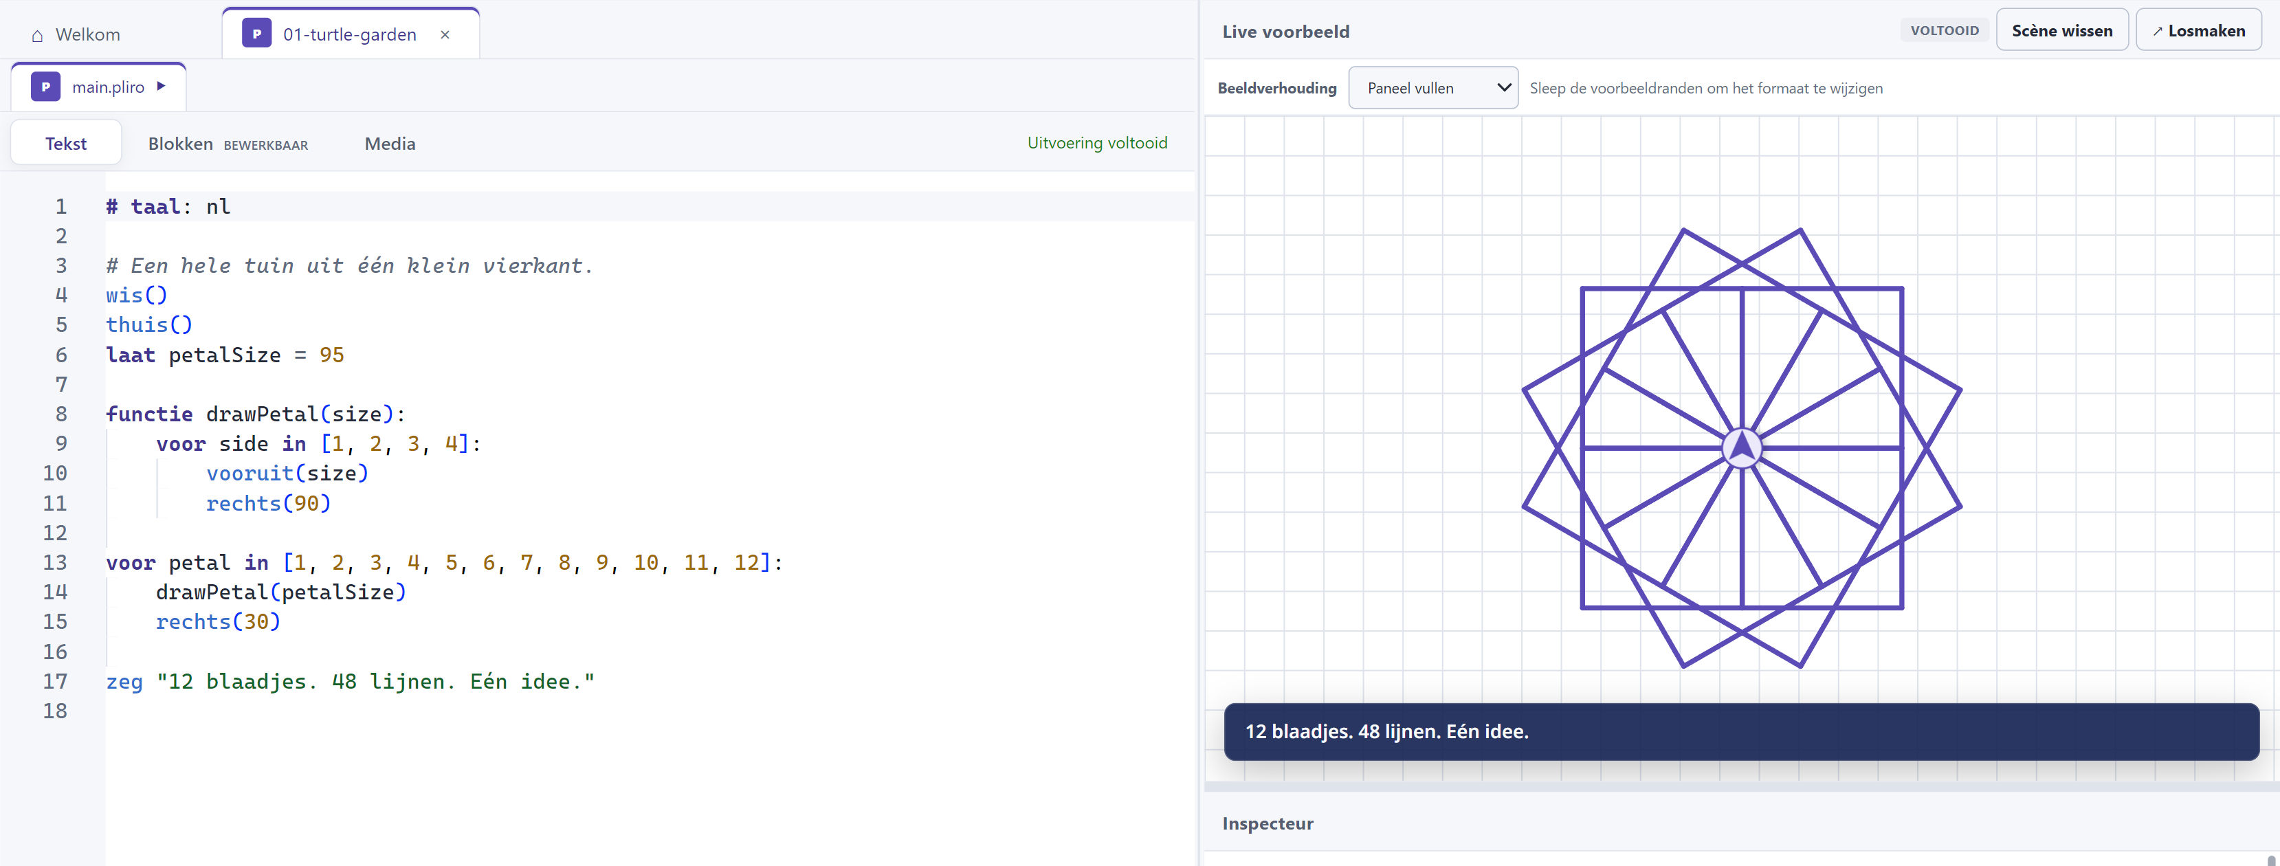Screen dimensions: 2280x866
Task: Click the arrow icon on Losmaken button
Action: (x=2158, y=31)
